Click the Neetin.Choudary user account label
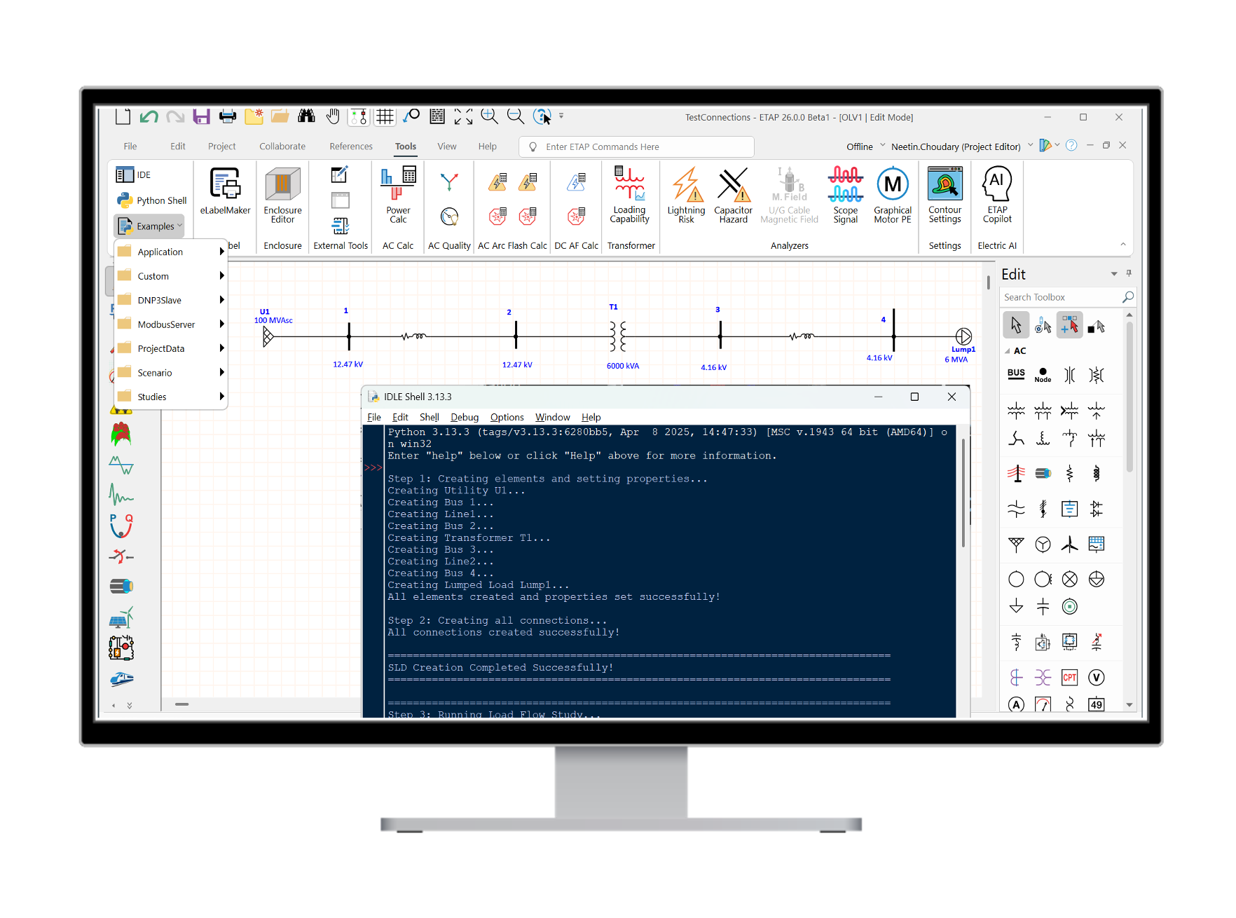The width and height of the screenshot is (1236, 918). 956,146
